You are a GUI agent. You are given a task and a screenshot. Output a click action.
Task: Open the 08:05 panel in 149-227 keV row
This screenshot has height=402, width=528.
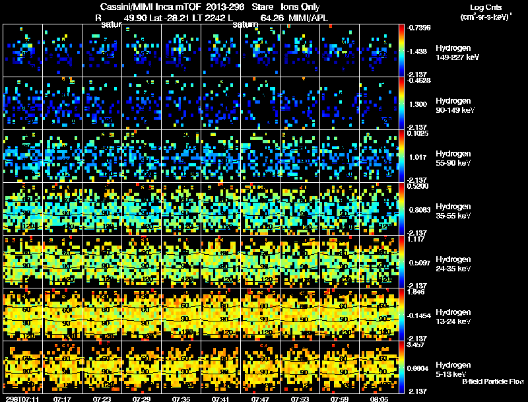(x=379, y=51)
